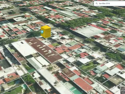Select the blue location pin marker
This screenshot has width=125, height=94.
(42, 32)
